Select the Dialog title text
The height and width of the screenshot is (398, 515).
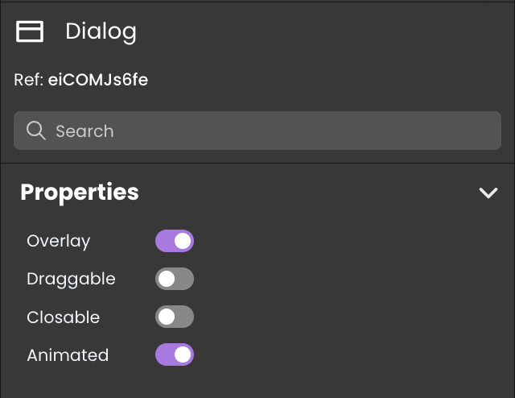pyautogui.click(x=101, y=32)
